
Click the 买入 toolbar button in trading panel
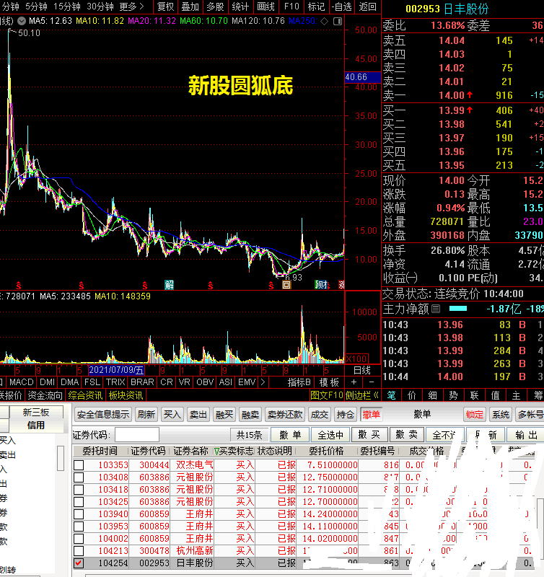(172, 415)
